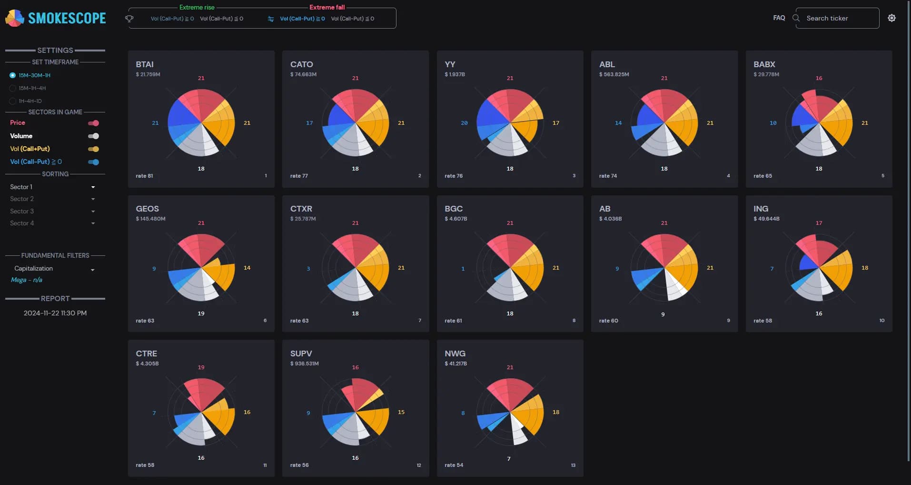Click the '$ 74.663M' capitalization on CATO

click(x=304, y=74)
